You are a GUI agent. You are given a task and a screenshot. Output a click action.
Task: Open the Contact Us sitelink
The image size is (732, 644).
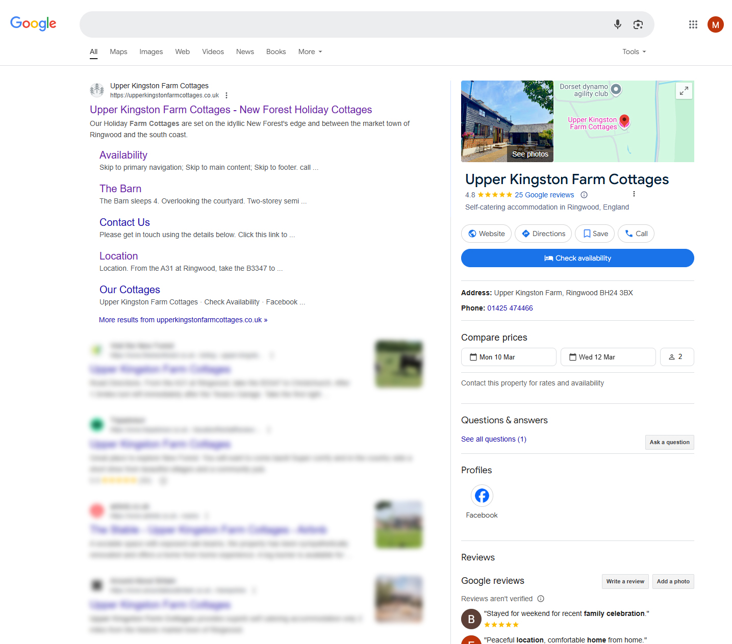(124, 222)
